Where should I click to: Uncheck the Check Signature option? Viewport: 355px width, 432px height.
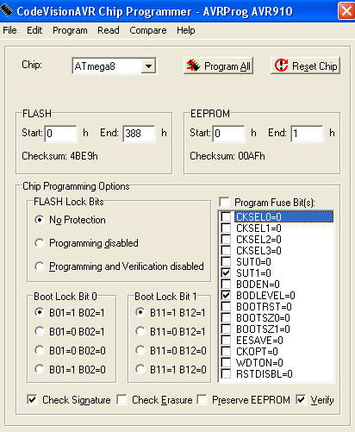point(32,399)
